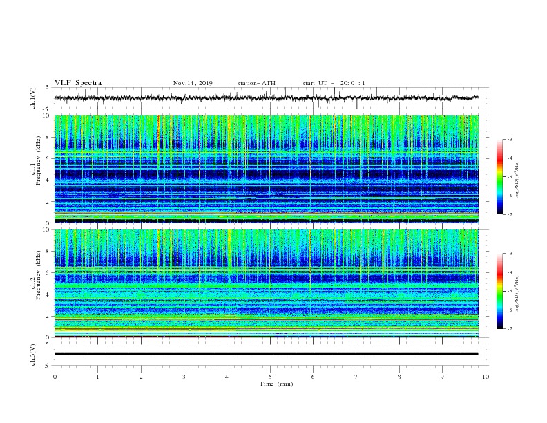
Task: Click the ch.1 voltage waveform trace
Action: (x=266, y=97)
